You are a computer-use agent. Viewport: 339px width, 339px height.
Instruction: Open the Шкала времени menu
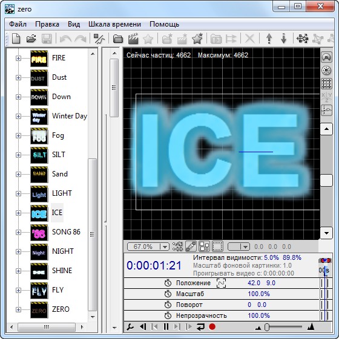(x=114, y=24)
